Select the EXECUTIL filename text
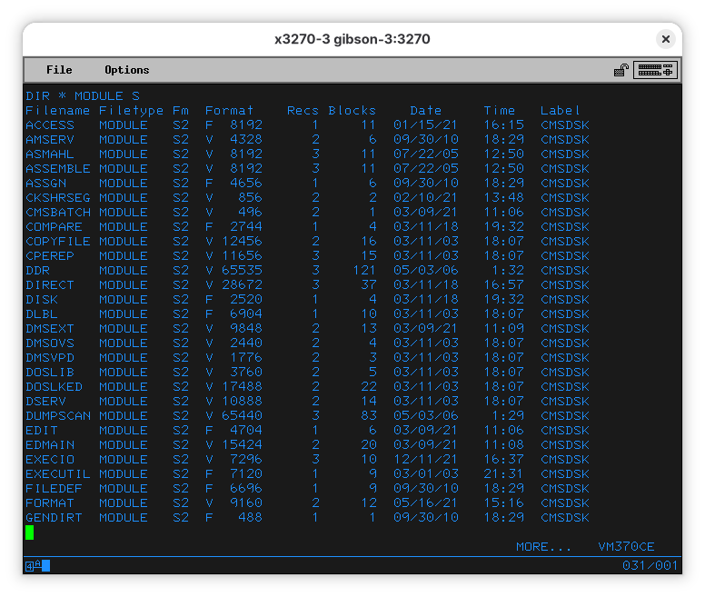705x597 pixels. tap(58, 474)
